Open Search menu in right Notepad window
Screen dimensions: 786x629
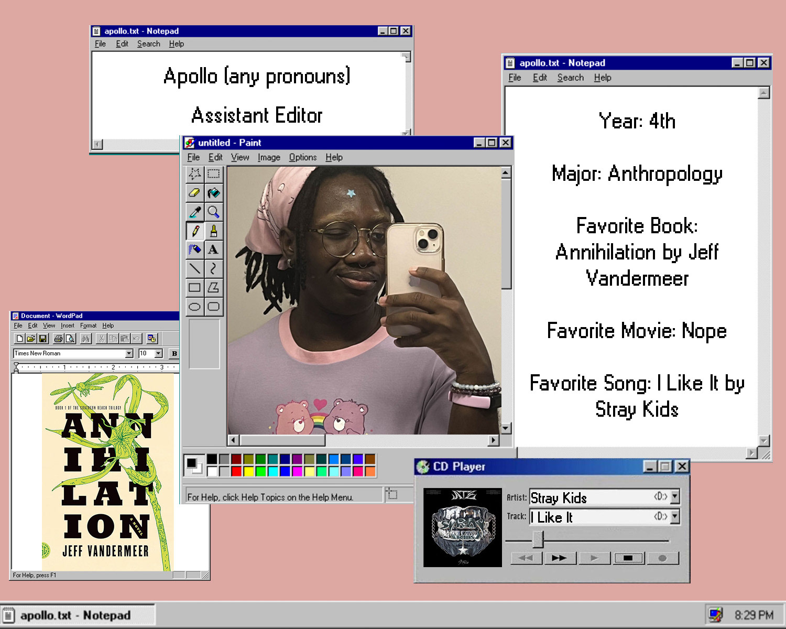(x=570, y=78)
